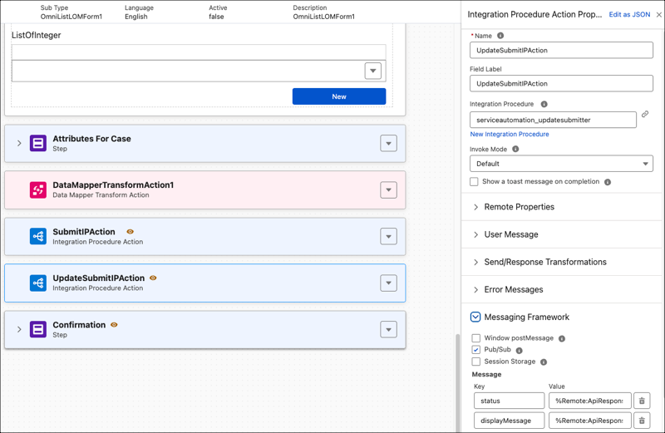Toggle eye icon on SubmitIPAction

click(131, 232)
